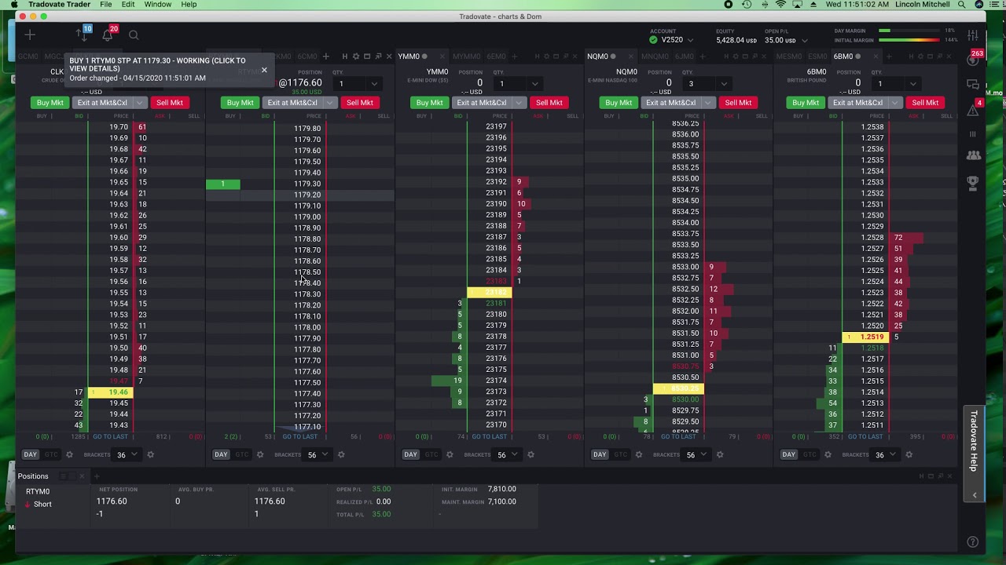Screen dimensions: 1006x565
Task: Maximize the RTYM0 DOM module panel
Action: (x=367, y=56)
